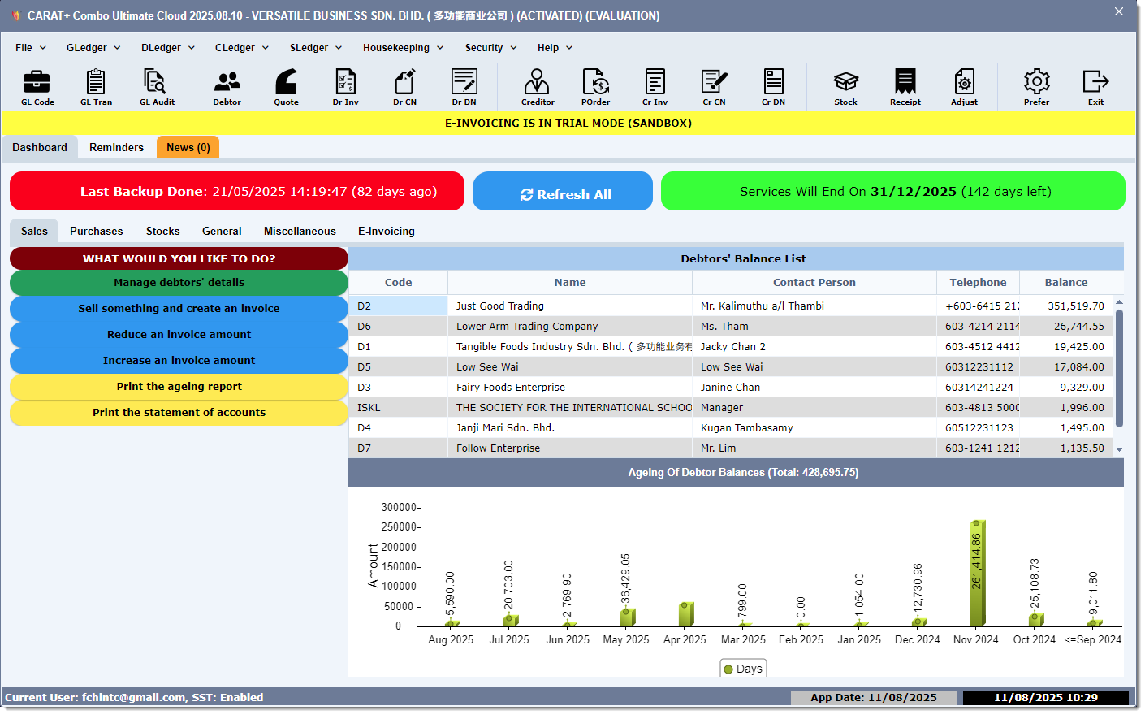
Task: Switch to the E-Invoicing tab
Action: click(386, 232)
